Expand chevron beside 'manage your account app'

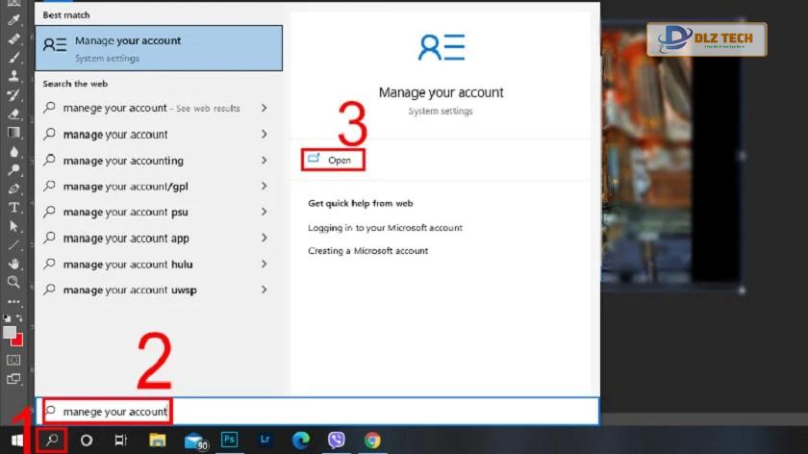click(264, 238)
